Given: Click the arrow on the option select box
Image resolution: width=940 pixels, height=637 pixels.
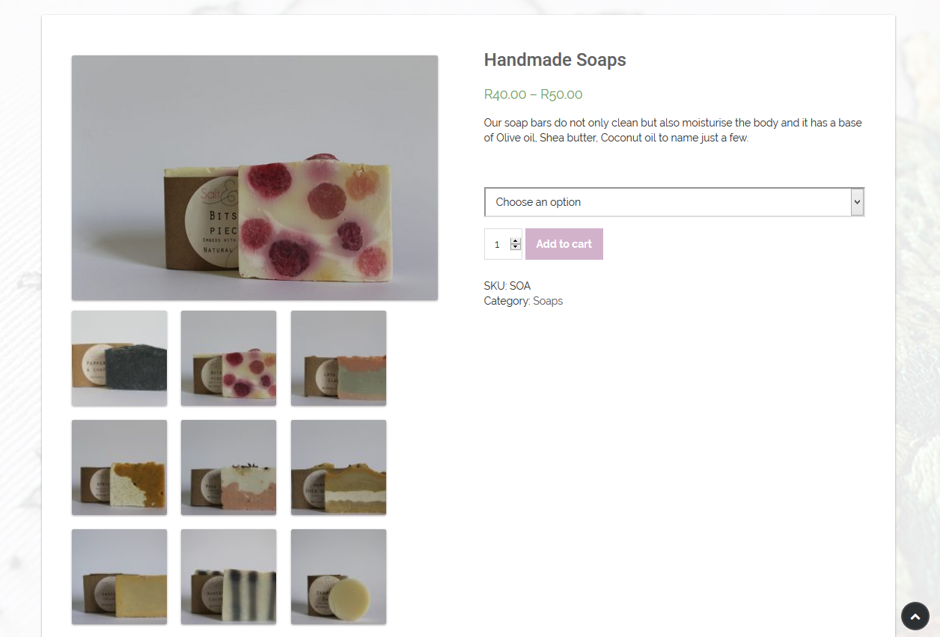Looking at the screenshot, I should point(857,202).
